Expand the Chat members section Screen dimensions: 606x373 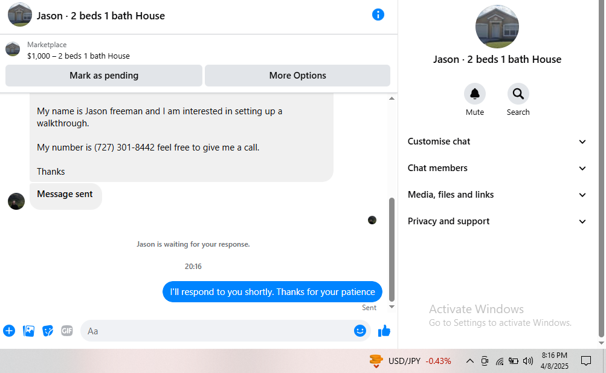[x=497, y=168]
